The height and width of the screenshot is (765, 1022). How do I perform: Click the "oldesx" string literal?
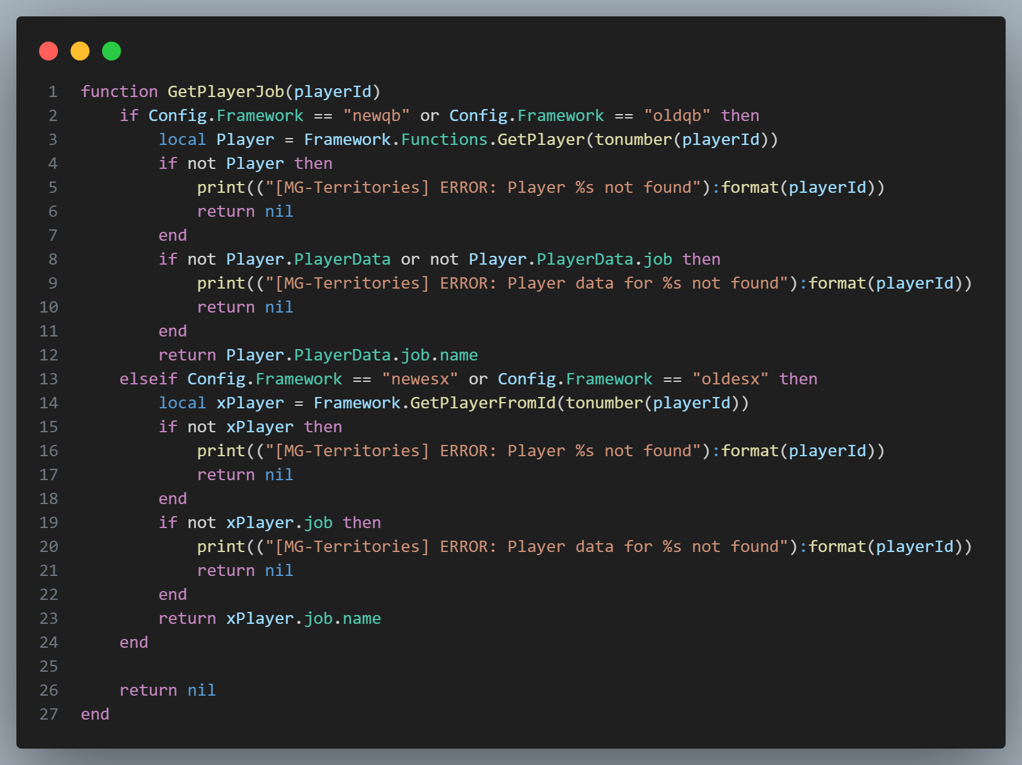(x=730, y=379)
